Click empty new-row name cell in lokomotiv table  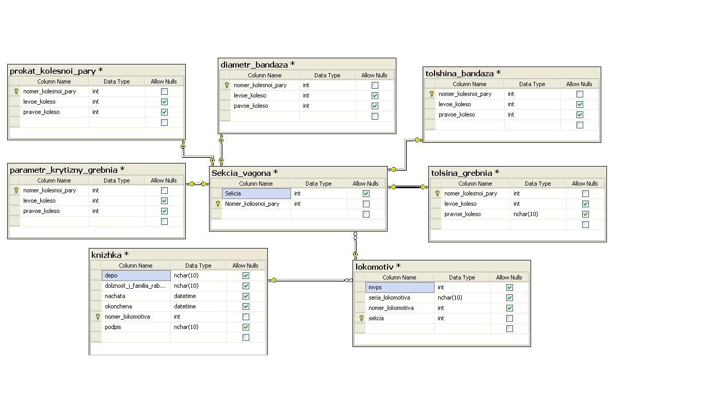(x=399, y=328)
